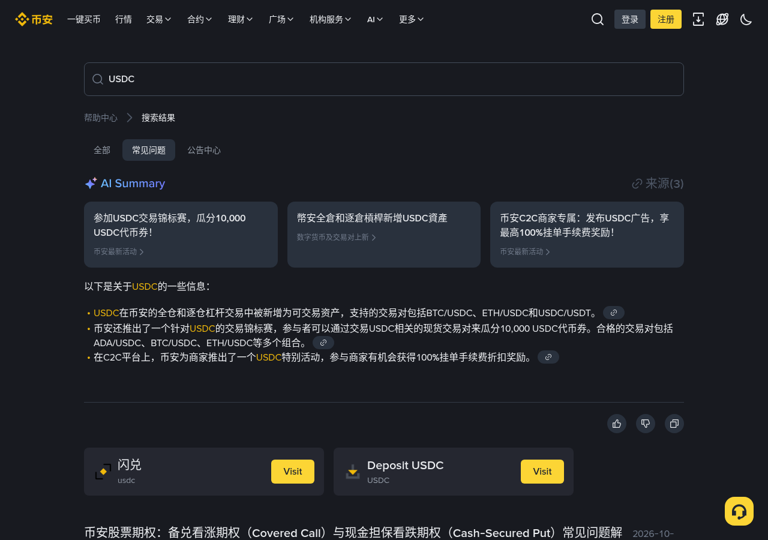Screen dimensions: 768x540
Task: Open the search magnifier icon in header
Action: pyautogui.click(x=598, y=19)
